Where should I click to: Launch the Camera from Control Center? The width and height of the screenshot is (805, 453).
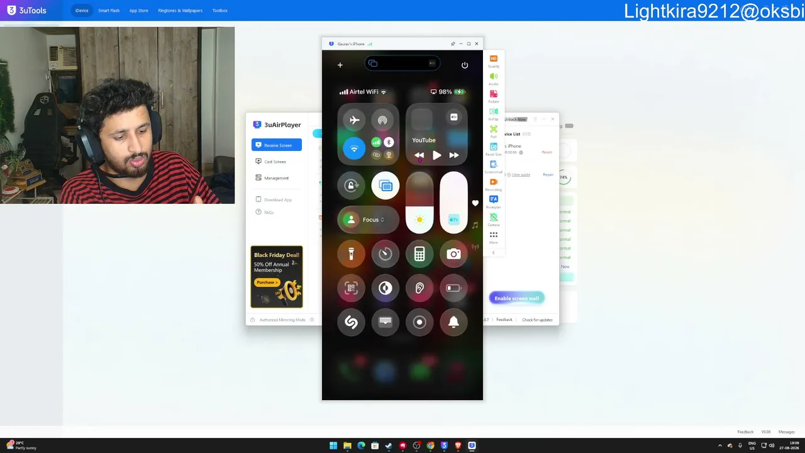[453, 254]
